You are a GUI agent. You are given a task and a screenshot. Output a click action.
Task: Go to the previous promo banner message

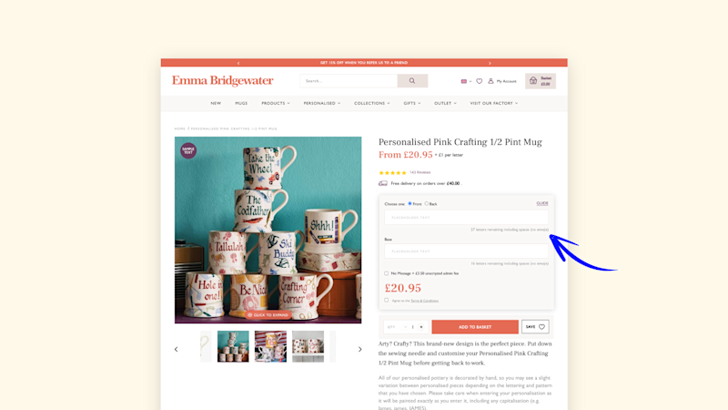pos(238,63)
